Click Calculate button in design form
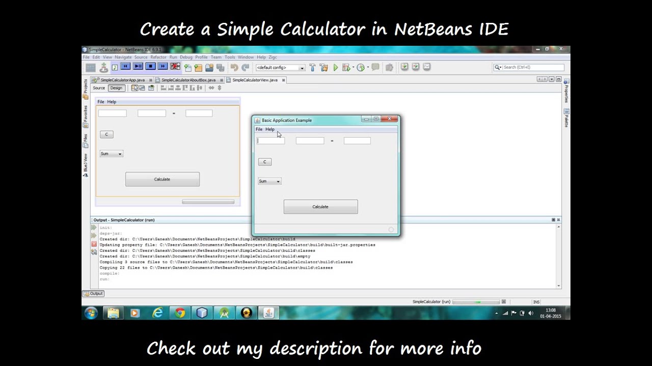Viewport: 652px width, 366px height. (x=162, y=179)
